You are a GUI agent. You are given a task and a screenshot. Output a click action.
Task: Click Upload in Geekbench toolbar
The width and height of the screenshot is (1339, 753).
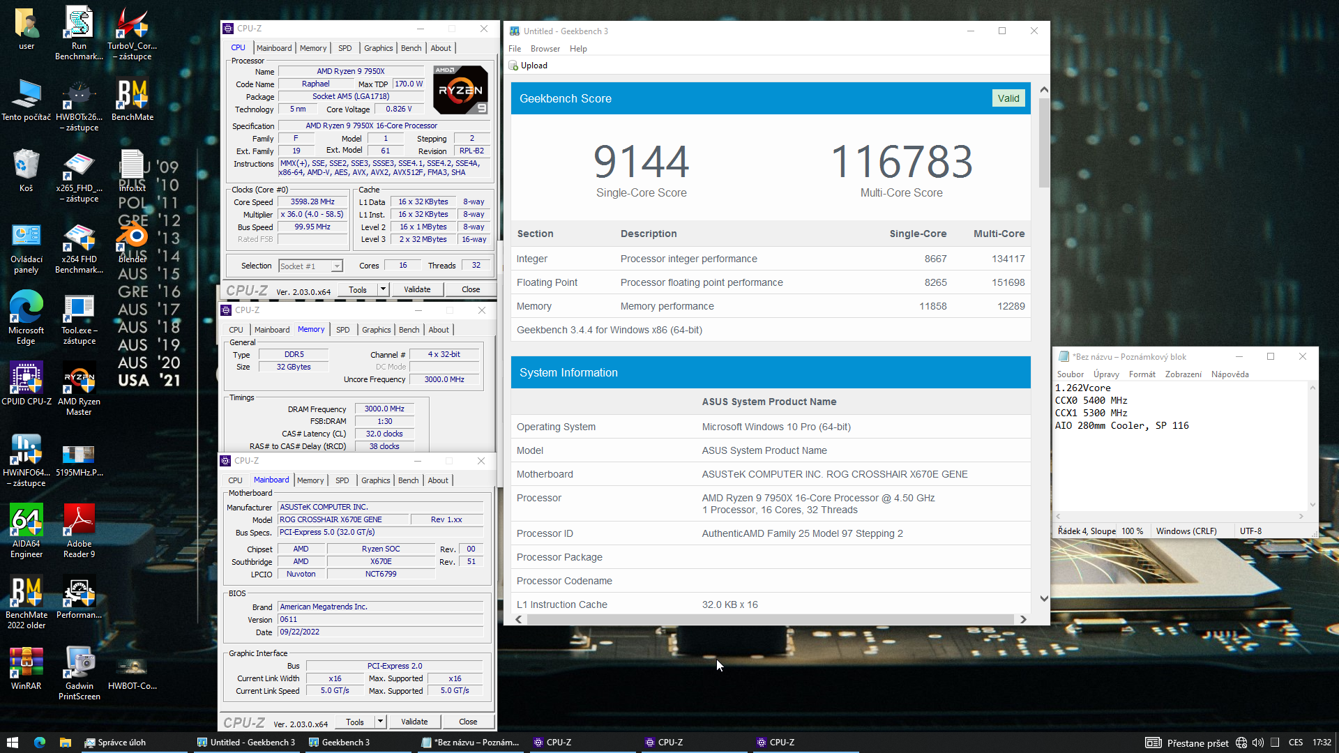pyautogui.click(x=528, y=66)
